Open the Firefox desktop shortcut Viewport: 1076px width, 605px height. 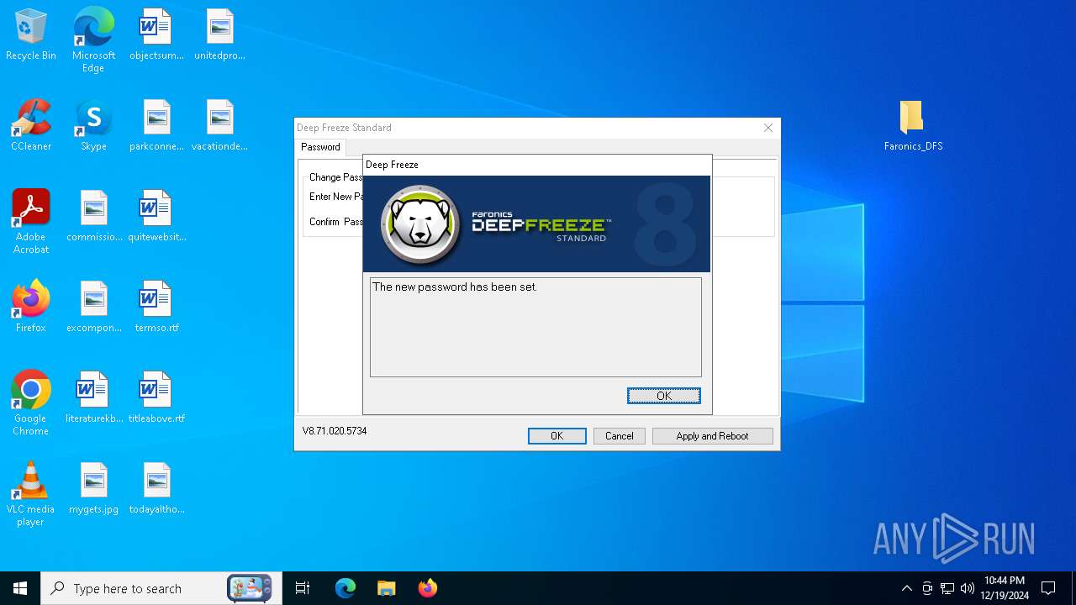point(31,308)
